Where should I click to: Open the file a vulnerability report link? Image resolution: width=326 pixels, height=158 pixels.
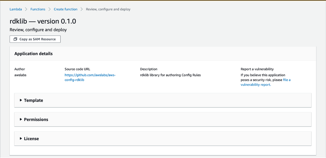(266, 82)
